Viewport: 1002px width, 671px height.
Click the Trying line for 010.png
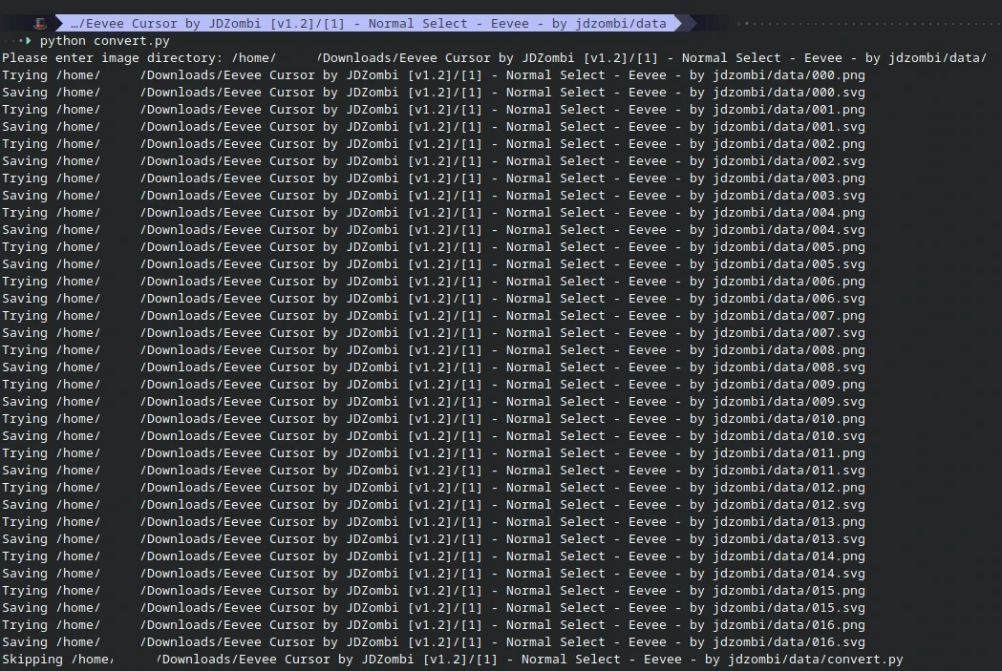pyautogui.click(x=434, y=419)
